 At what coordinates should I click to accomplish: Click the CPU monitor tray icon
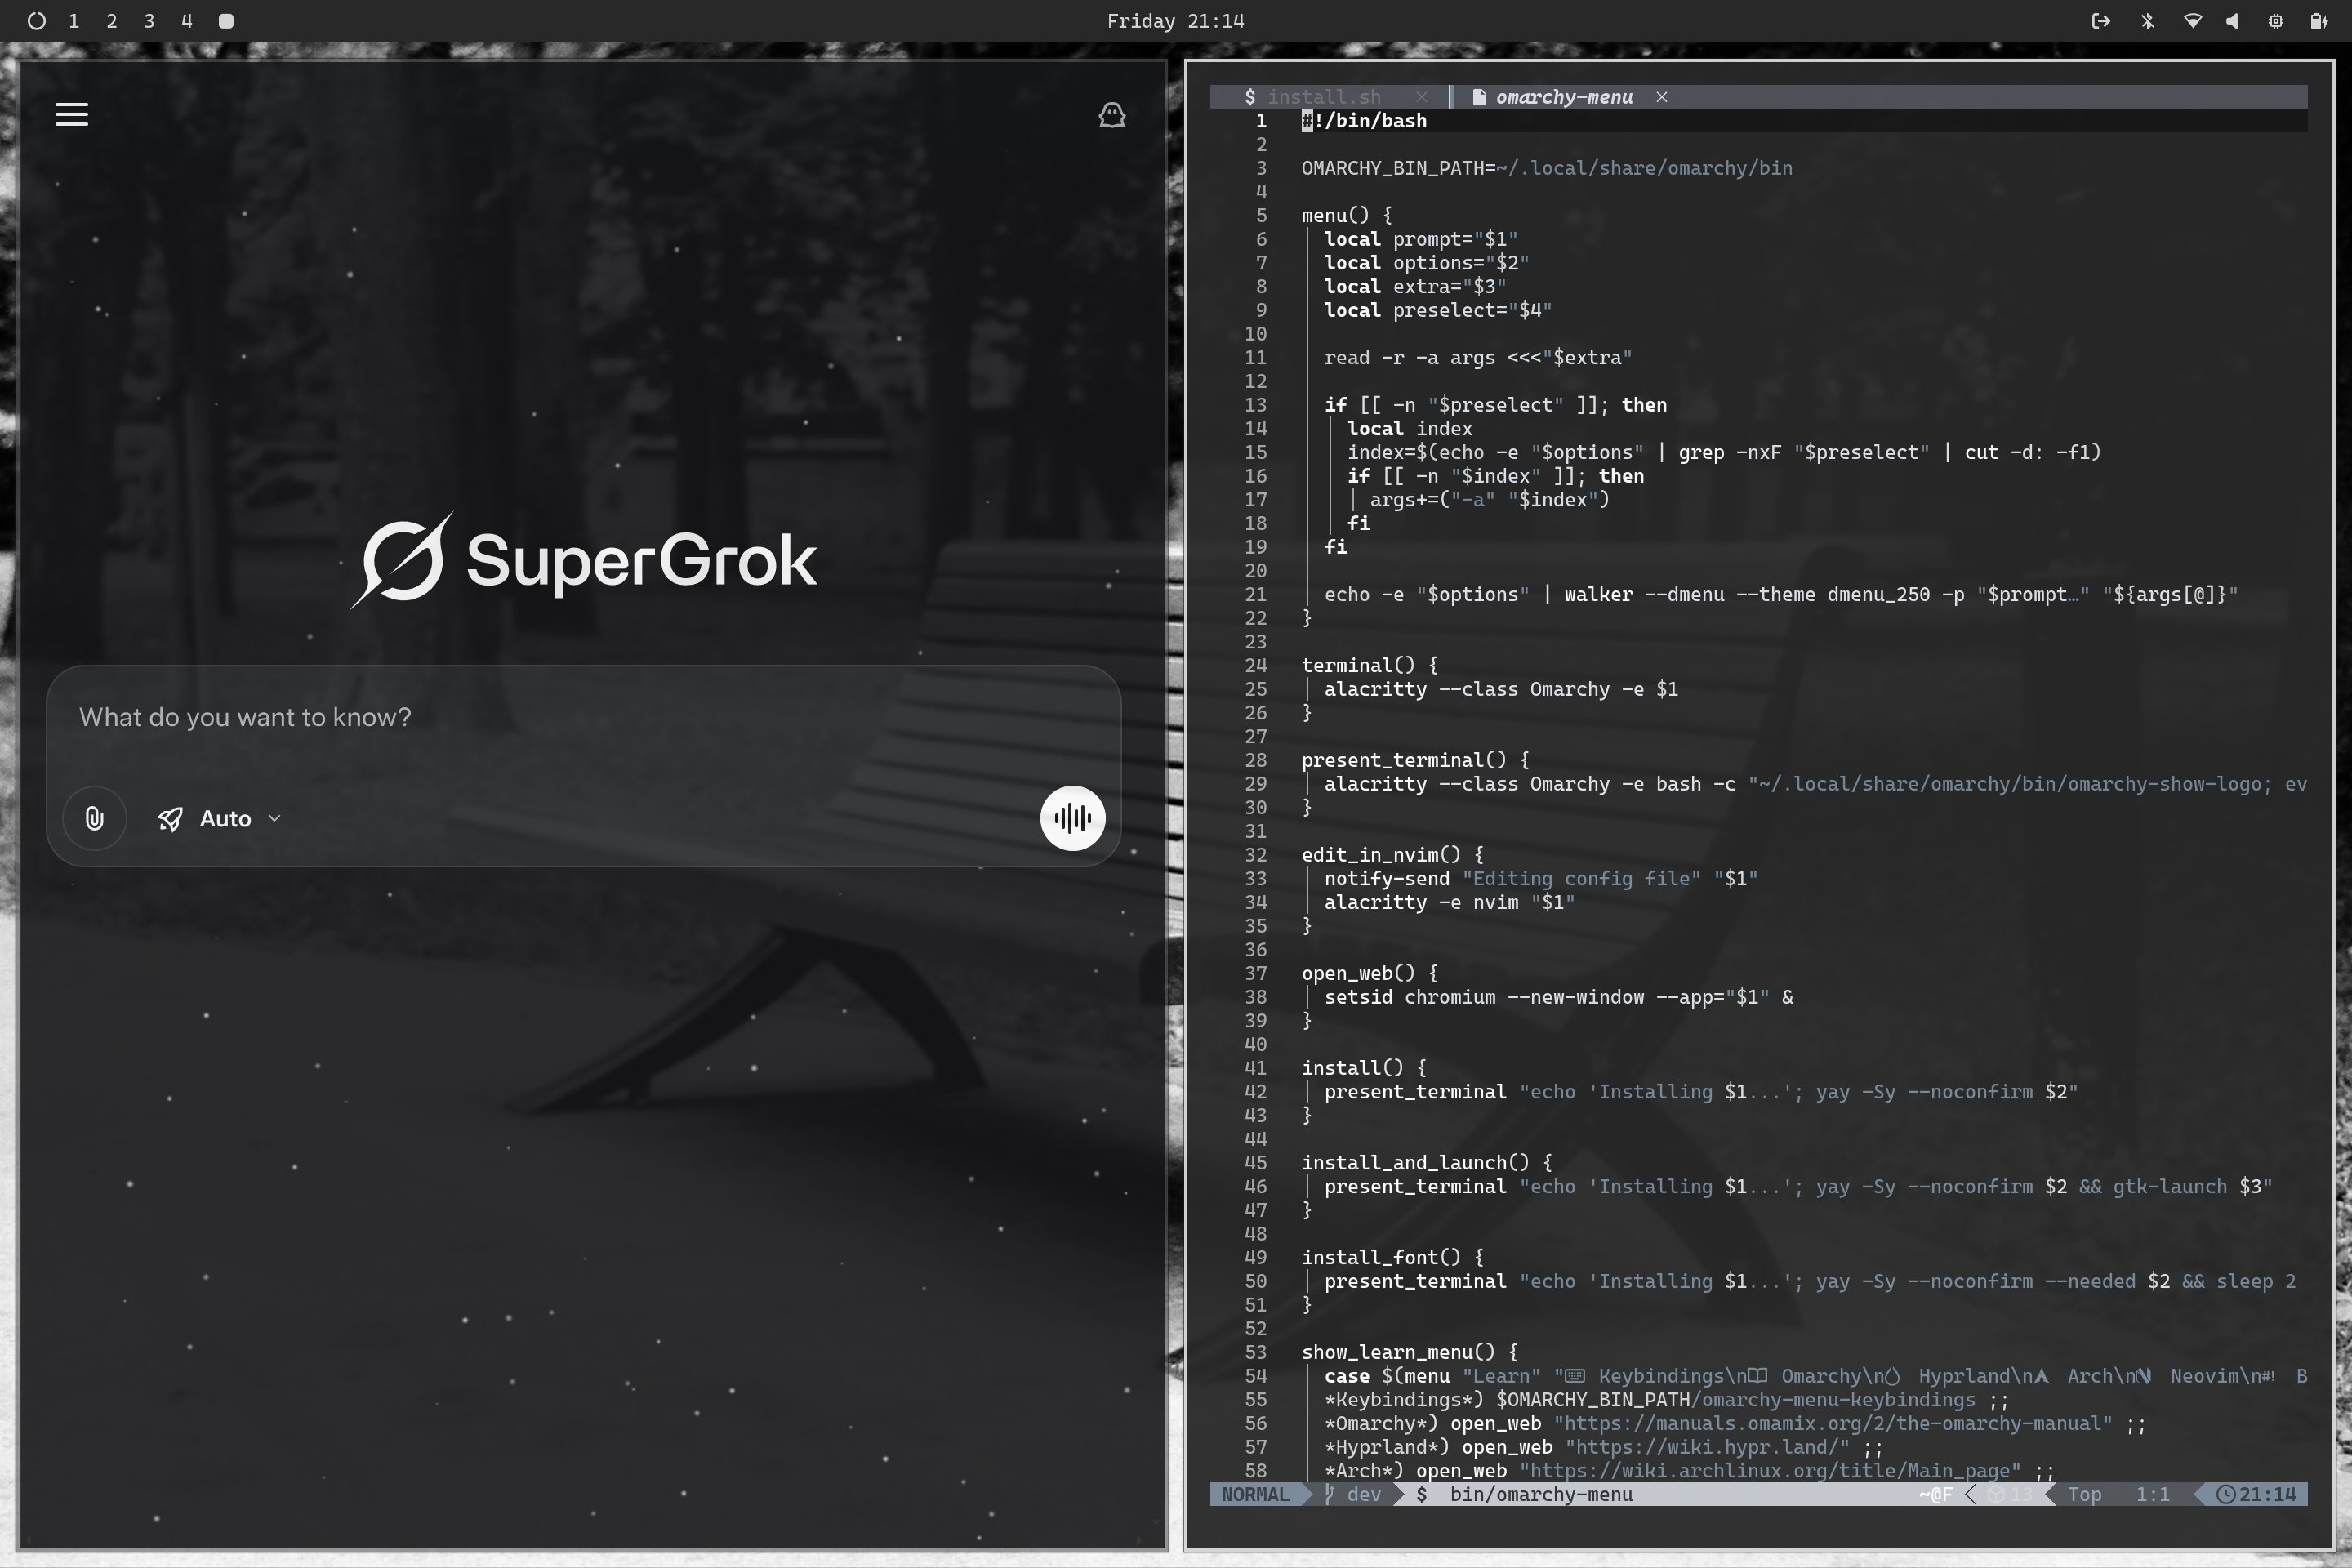(2275, 21)
